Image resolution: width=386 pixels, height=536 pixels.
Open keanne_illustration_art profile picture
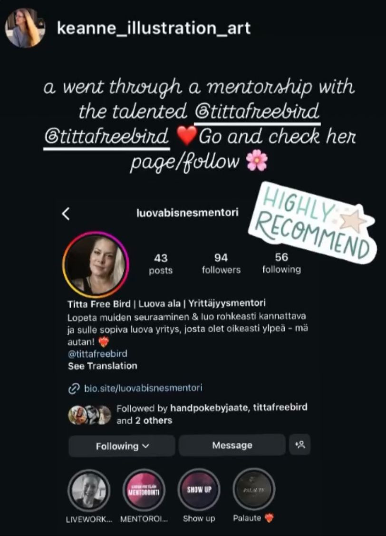pos(25,28)
